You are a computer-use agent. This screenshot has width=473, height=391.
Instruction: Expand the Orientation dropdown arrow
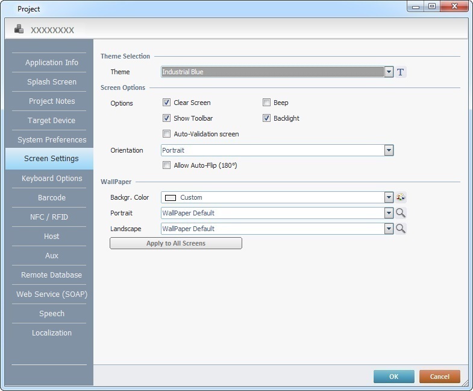(389, 150)
